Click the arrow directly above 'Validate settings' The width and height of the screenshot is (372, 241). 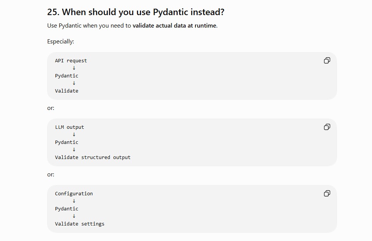tap(74, 216)
